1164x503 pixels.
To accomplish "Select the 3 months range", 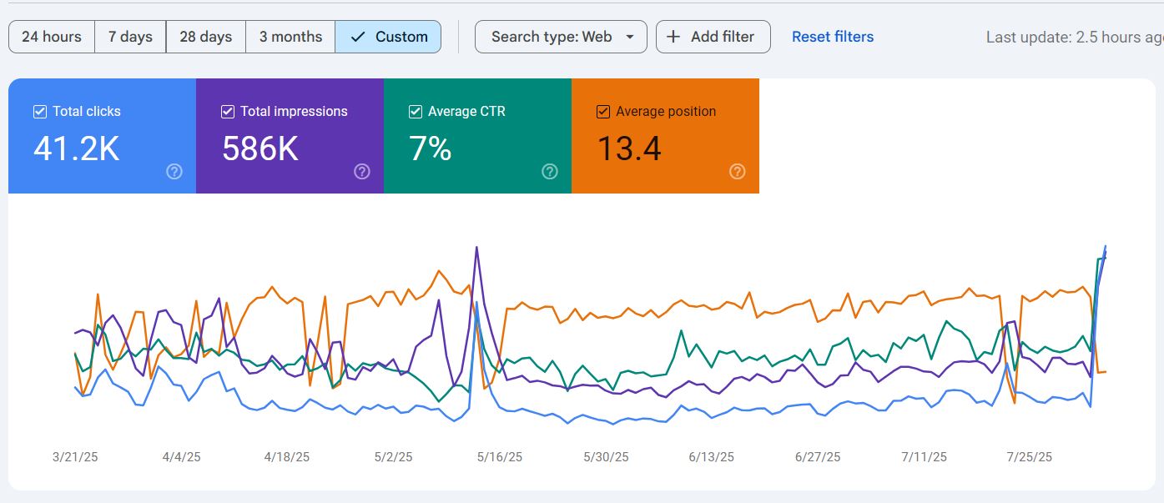I will click(x=290, y=37).
